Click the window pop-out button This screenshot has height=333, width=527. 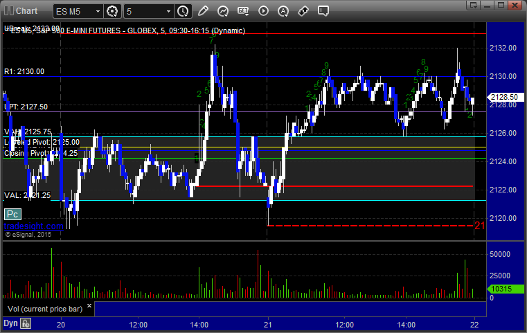tap(474, 5)
